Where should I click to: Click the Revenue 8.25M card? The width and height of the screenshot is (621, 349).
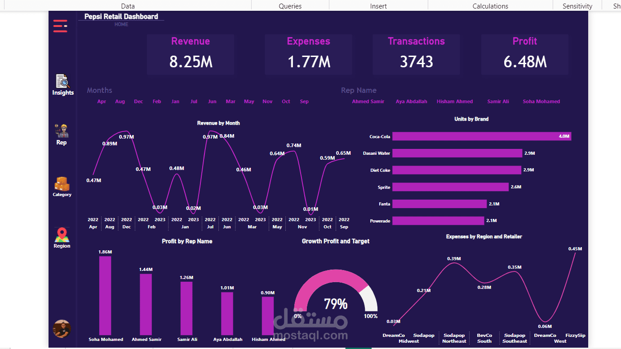pos(191,54)
